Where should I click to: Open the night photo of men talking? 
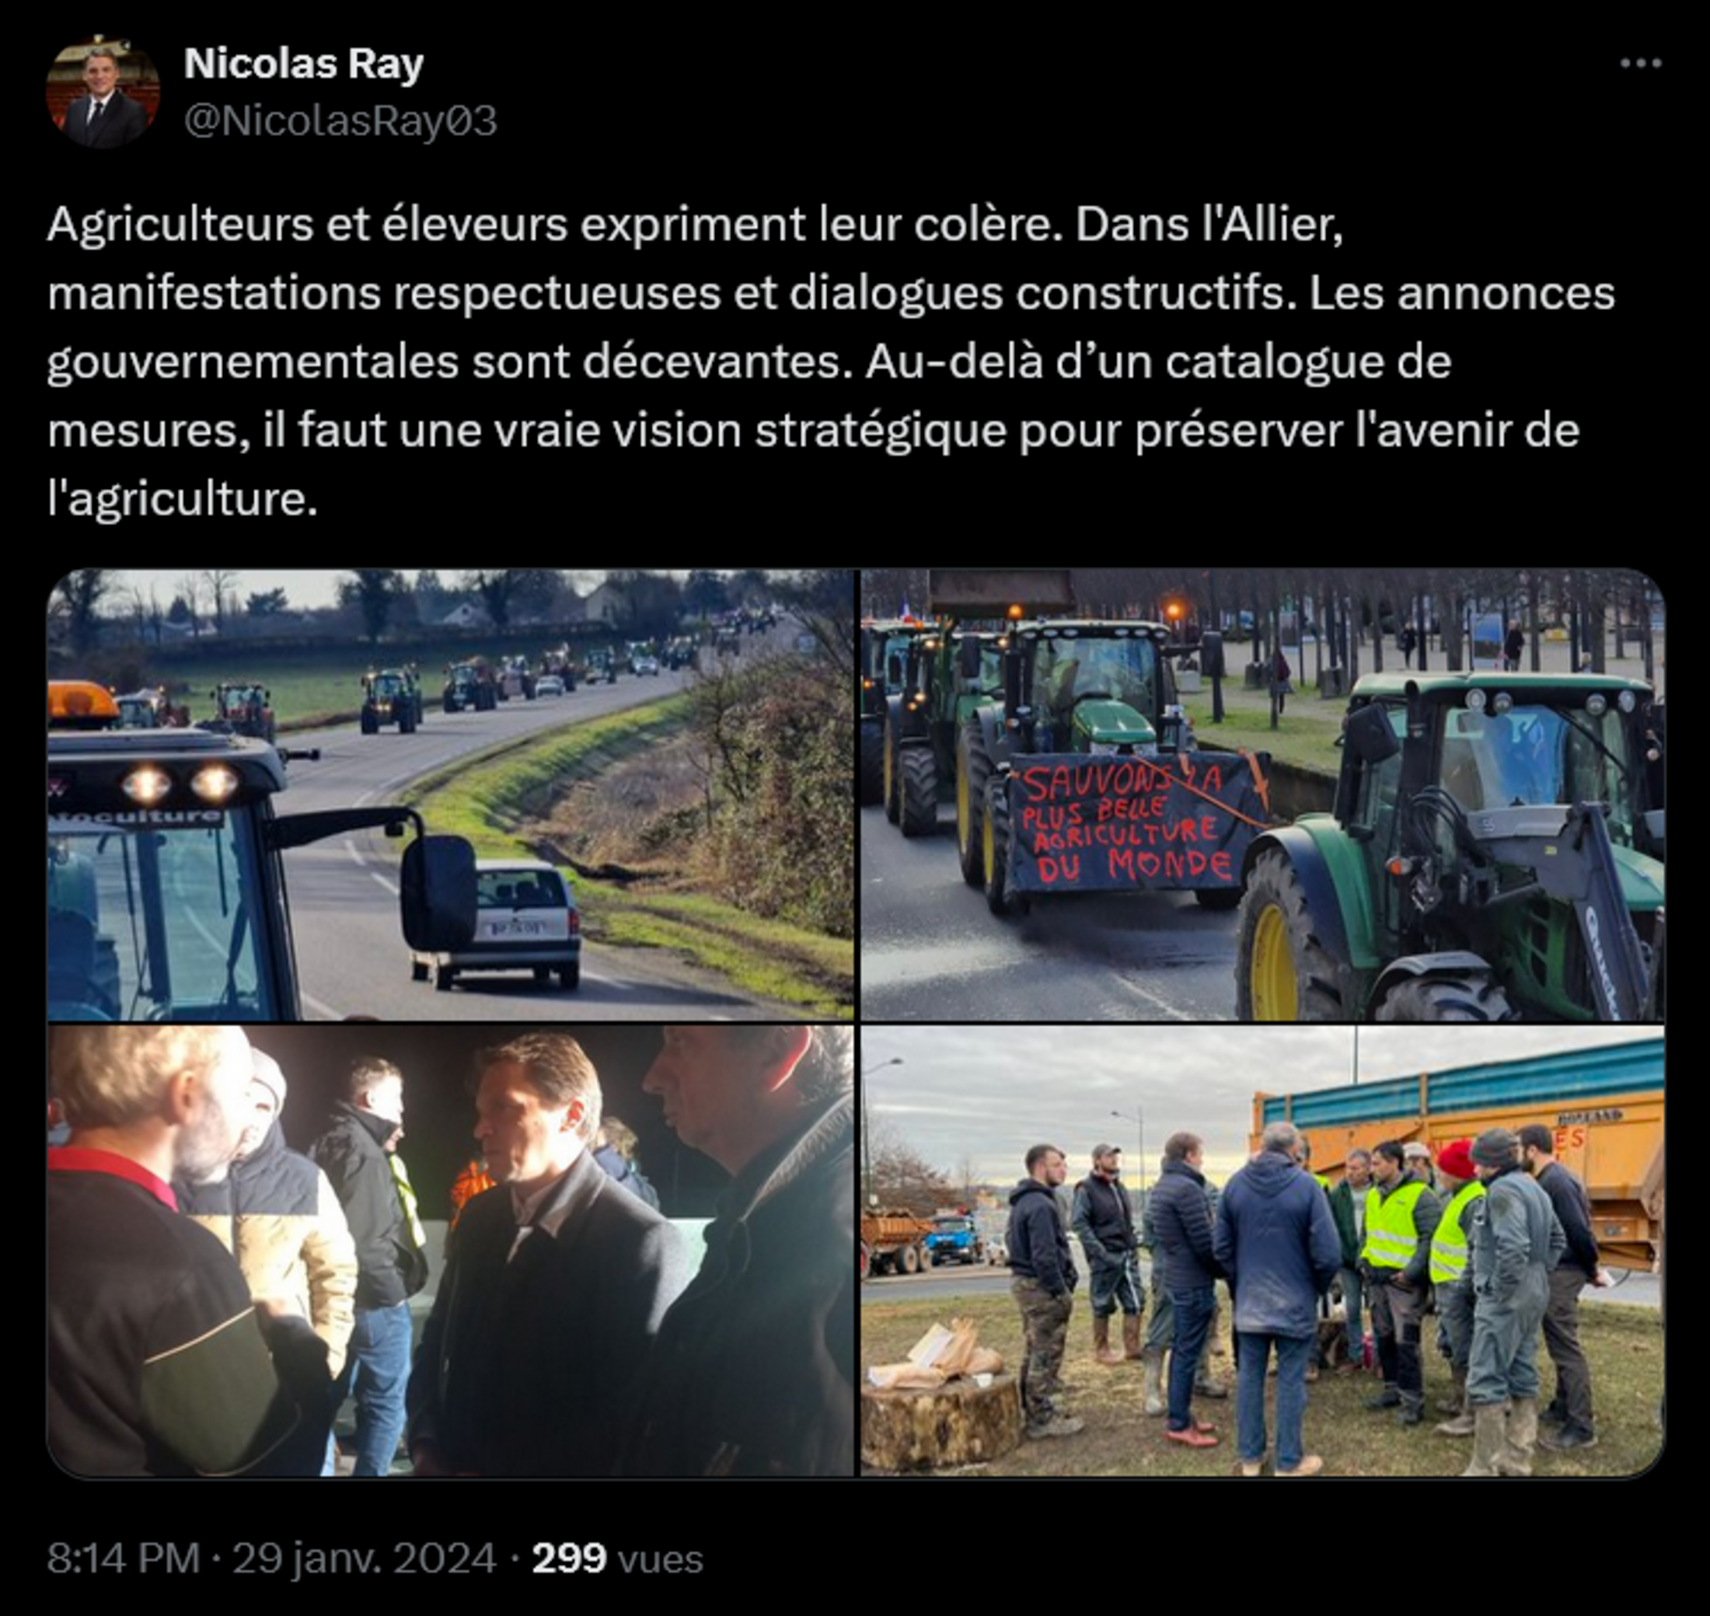451,1251
